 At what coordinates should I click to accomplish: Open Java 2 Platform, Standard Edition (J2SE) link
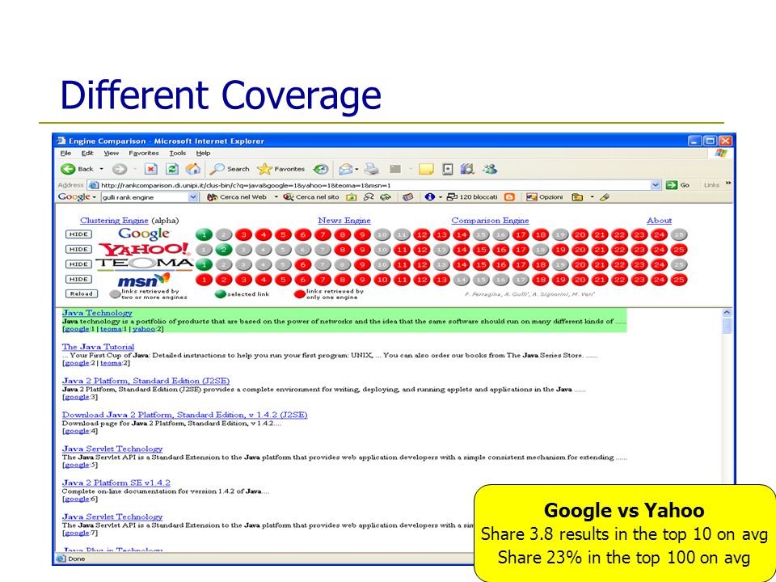146,381
